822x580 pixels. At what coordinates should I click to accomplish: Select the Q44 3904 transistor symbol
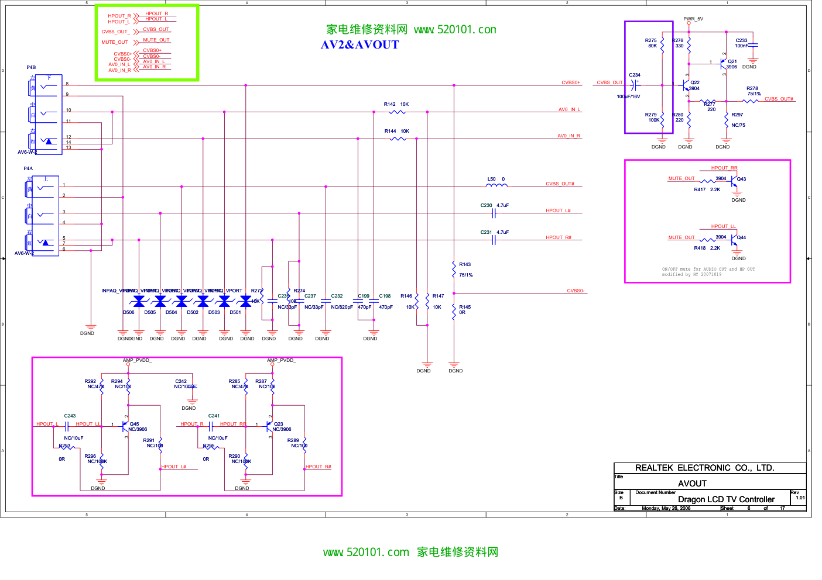pos(734,240)
